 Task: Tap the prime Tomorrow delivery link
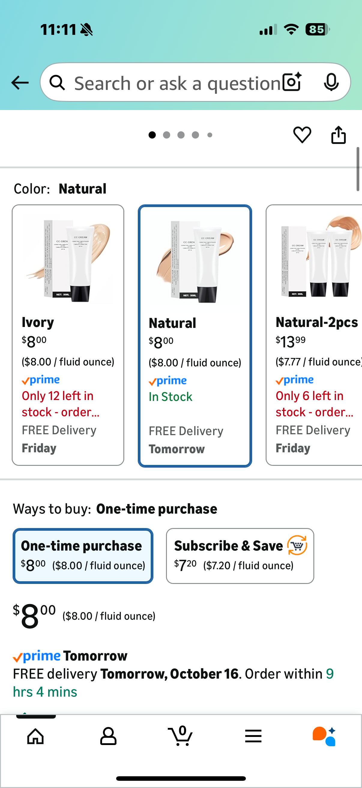(70, 656)
